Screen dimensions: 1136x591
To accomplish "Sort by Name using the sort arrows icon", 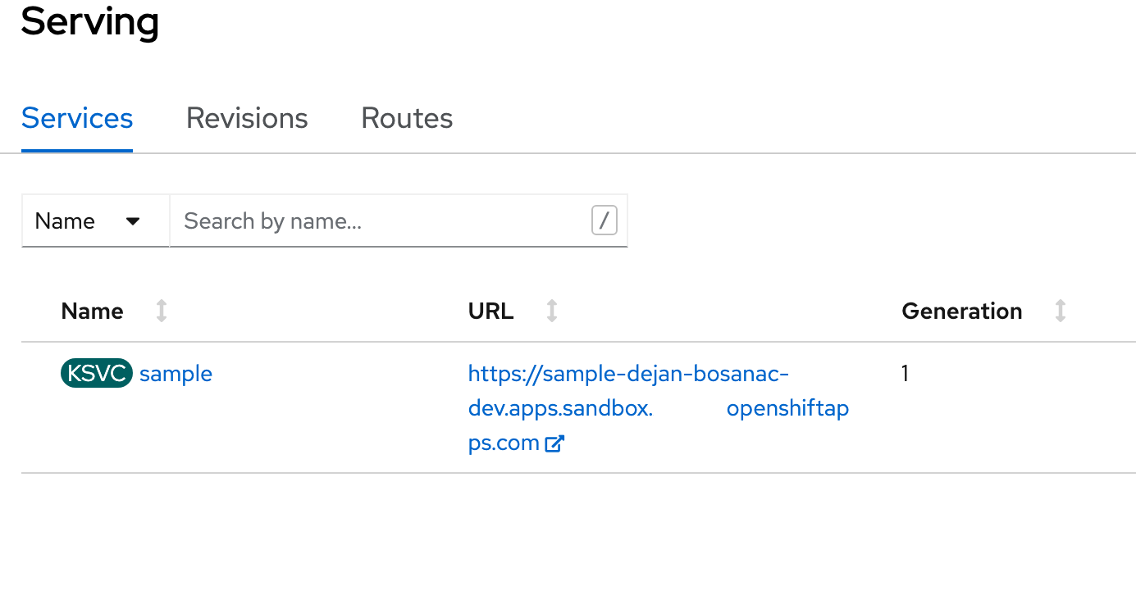I will point(162,311).
